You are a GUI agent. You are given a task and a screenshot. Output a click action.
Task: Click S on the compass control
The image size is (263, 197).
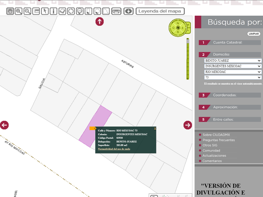point(178,32)
